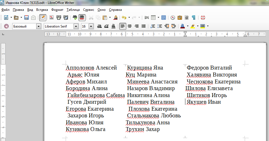Apply yellow highlighting color

point(193,26)
